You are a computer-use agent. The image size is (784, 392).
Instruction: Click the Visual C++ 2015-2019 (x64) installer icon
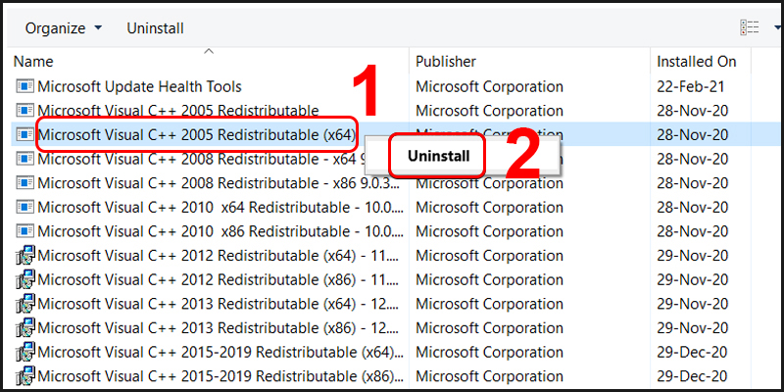tap(25, 352)
